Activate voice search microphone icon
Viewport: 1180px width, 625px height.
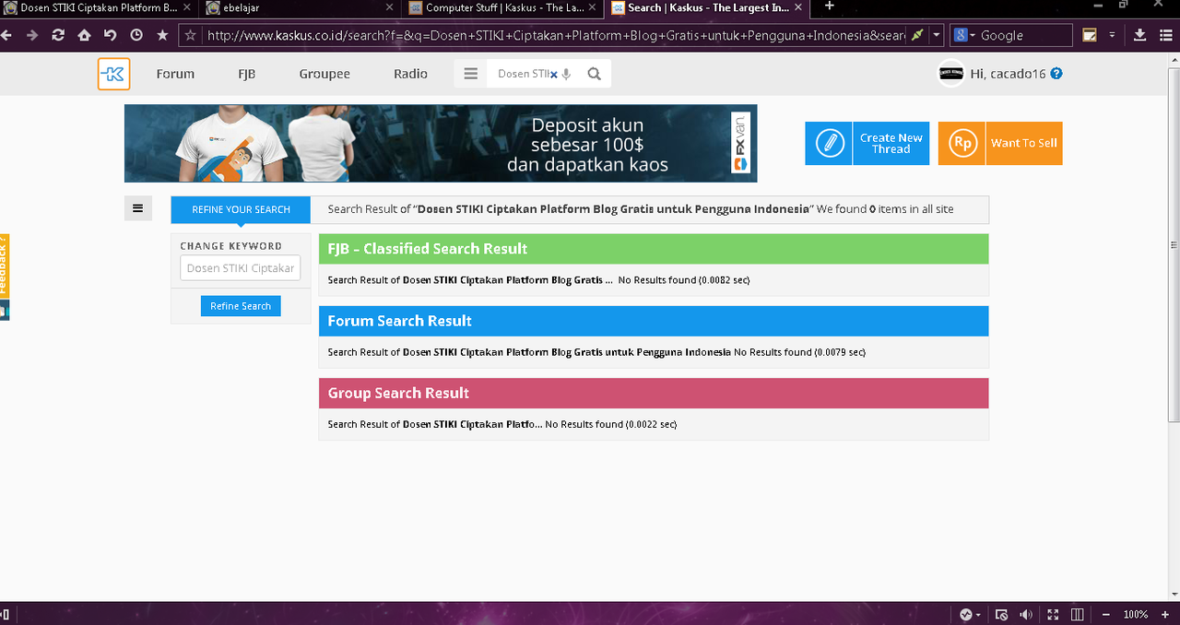(x=567, y=75)
